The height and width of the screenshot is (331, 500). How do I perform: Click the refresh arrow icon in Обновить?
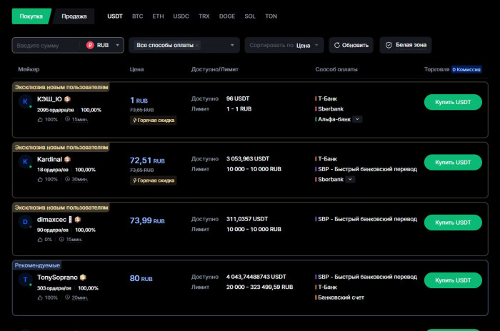click(x=336, y=45)
